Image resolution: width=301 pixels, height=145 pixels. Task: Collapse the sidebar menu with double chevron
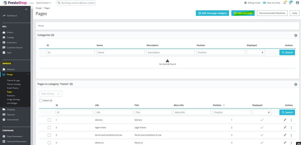pos(26,9)
